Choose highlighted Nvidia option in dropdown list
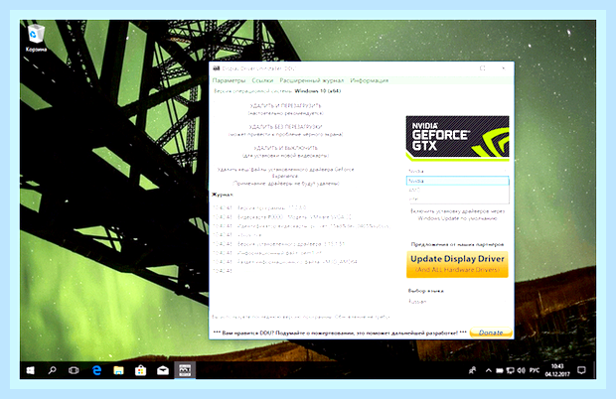 coord(457,181)
